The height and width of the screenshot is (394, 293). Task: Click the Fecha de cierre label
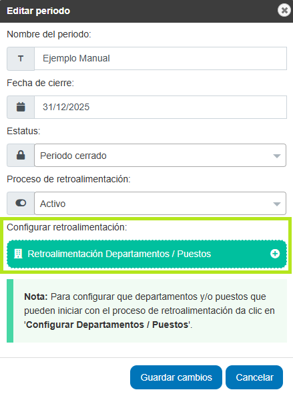pyautogui.click(x=41, y=83)
